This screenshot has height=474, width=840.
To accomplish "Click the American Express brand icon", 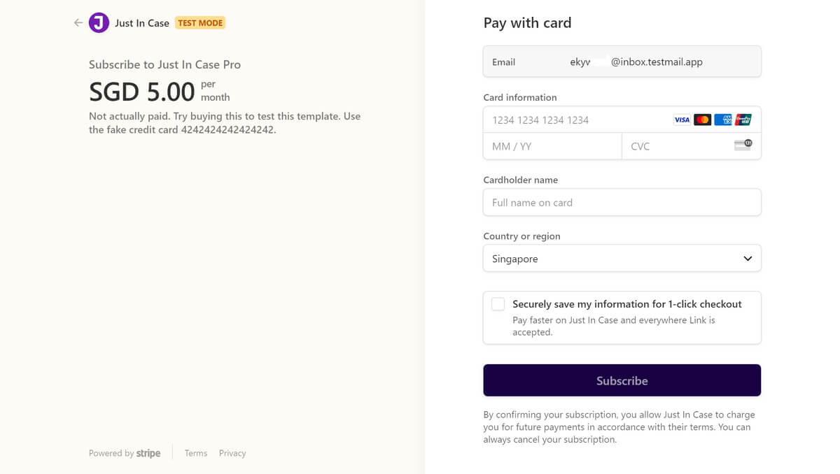I will click(x=723, y=120).
